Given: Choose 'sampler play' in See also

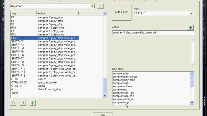Looking at the screenshot, I should (121, 73).
